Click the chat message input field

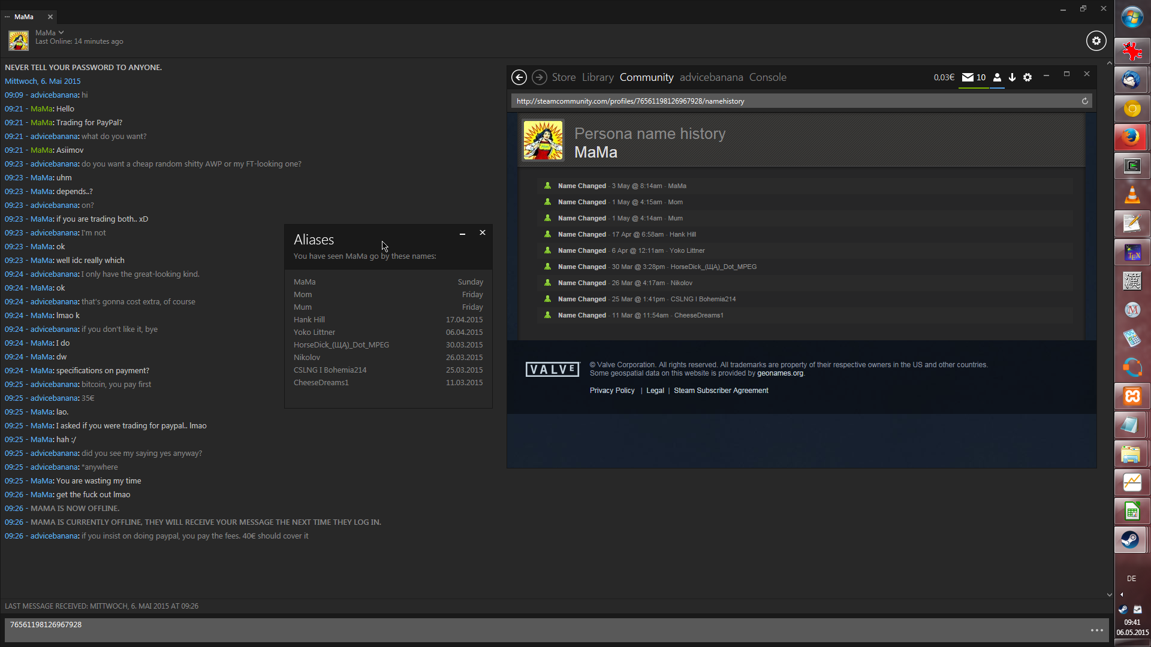click(540, 630)
